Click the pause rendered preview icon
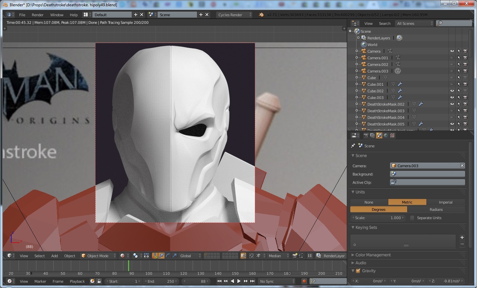This screenshot has width=482, height=288. [310, 256]
